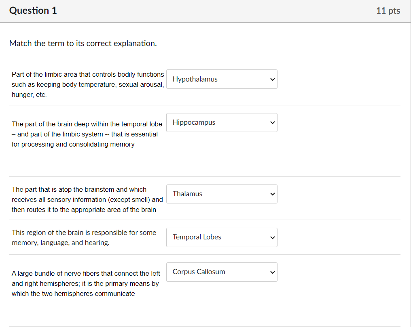
Task: Click chevron arrow on Hippocampus select
Action: click(x=273, y=123)
